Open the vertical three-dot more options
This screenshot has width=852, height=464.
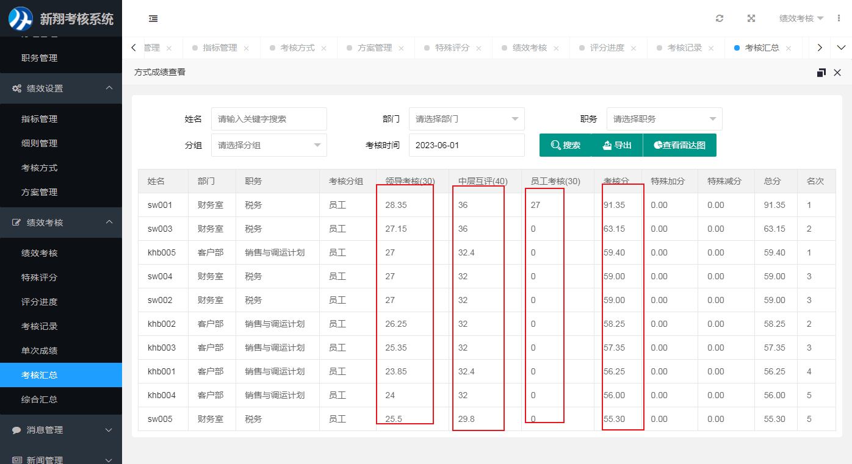point(839,19)
